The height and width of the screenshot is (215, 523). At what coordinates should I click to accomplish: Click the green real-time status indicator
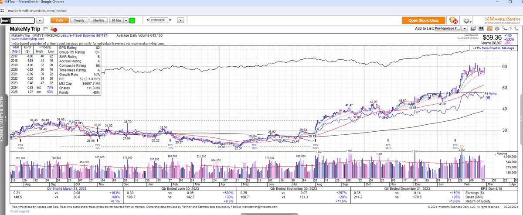(132, 20)
